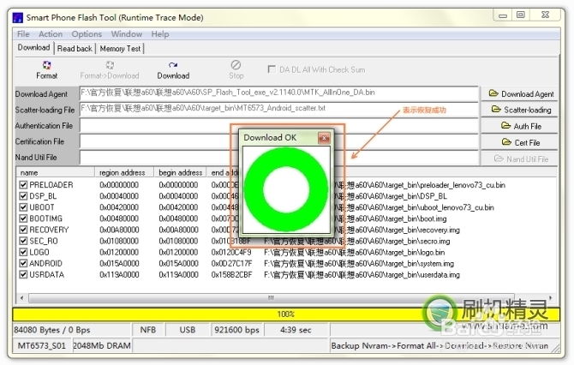This screenshot has height=365, width=574.
Task: Select region address 0x00420000 cell
Action: (x=119, y=207)
